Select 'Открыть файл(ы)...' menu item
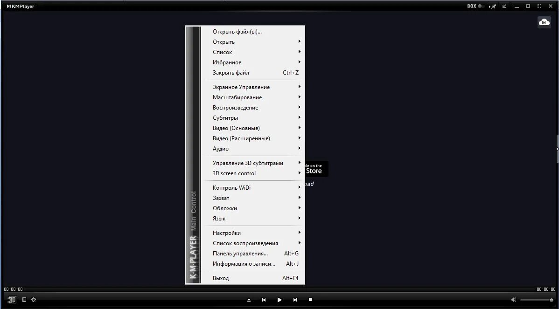 point(253,32)
